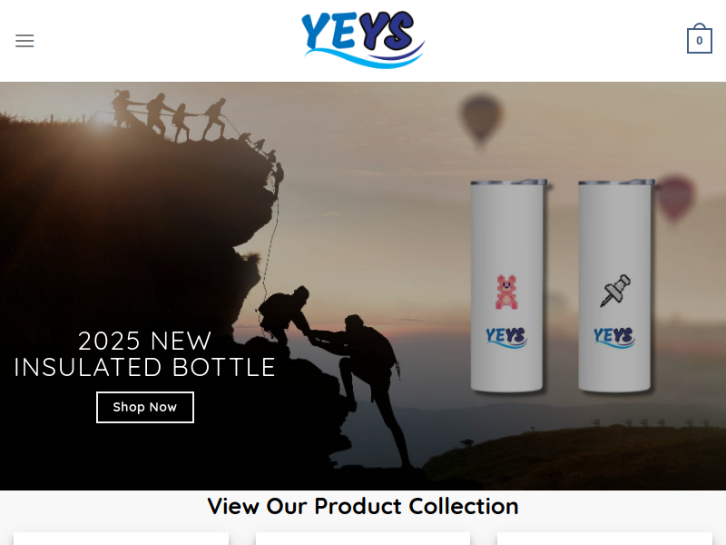Click the lid of left tumbler
Viewport: 726px width, 545px height.
[x=509, y=183]
